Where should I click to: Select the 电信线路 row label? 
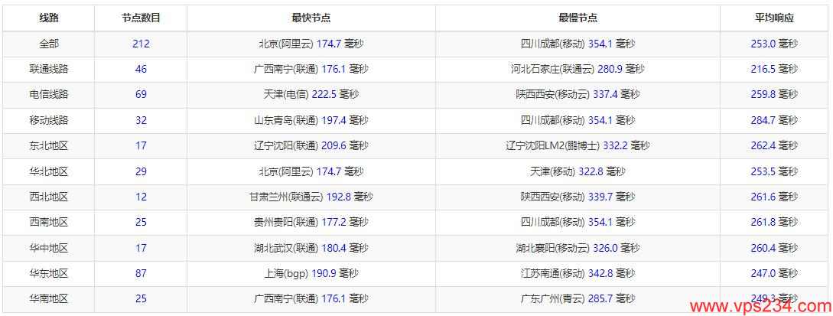point(49,95)
